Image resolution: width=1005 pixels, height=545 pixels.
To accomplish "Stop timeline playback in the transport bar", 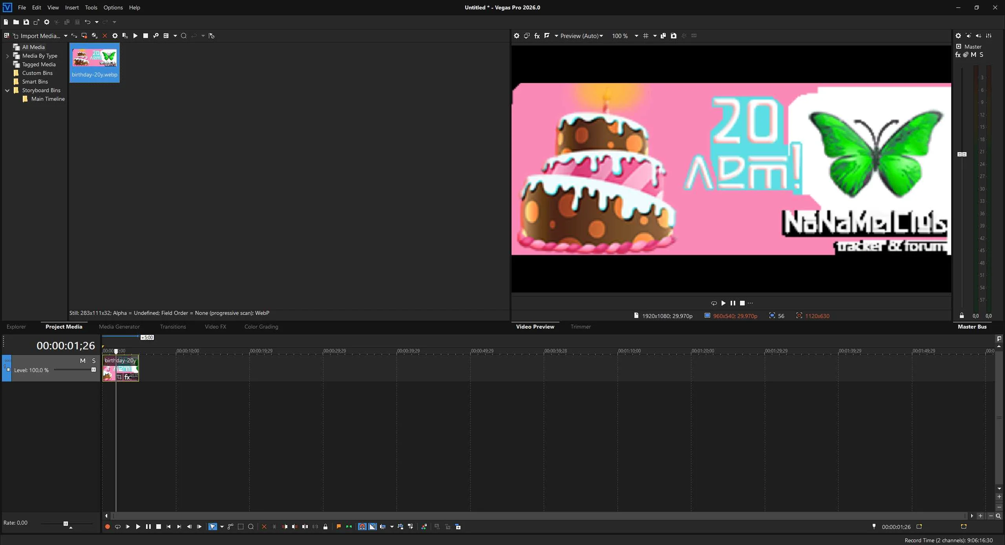I will (x=159, y=527).
